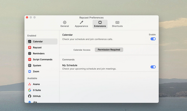Image resolution: width=187 pixels, height=111 pixels.
Task: Click the Permission Required button
Action: pyautogui.click(x=109, y=49)
